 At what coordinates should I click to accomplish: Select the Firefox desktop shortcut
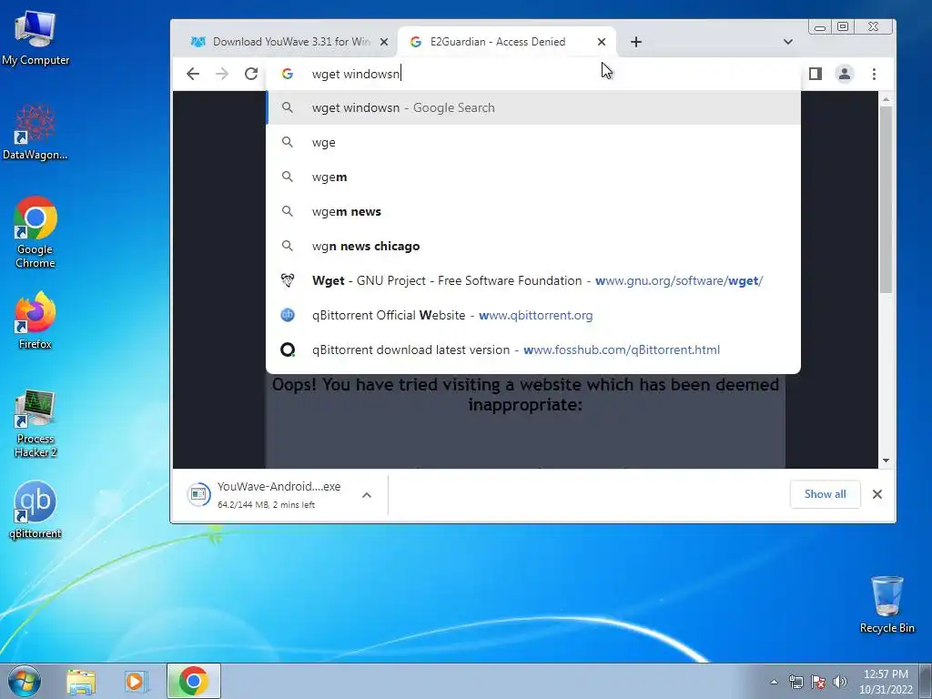click(35, 320)
